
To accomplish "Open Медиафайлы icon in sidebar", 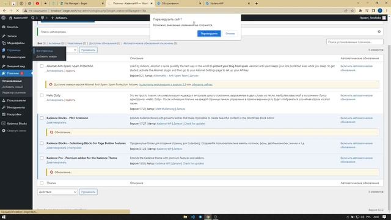I will [x=4, y=43].
